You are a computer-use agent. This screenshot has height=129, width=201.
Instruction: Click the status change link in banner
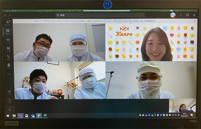tap(148, 21)
